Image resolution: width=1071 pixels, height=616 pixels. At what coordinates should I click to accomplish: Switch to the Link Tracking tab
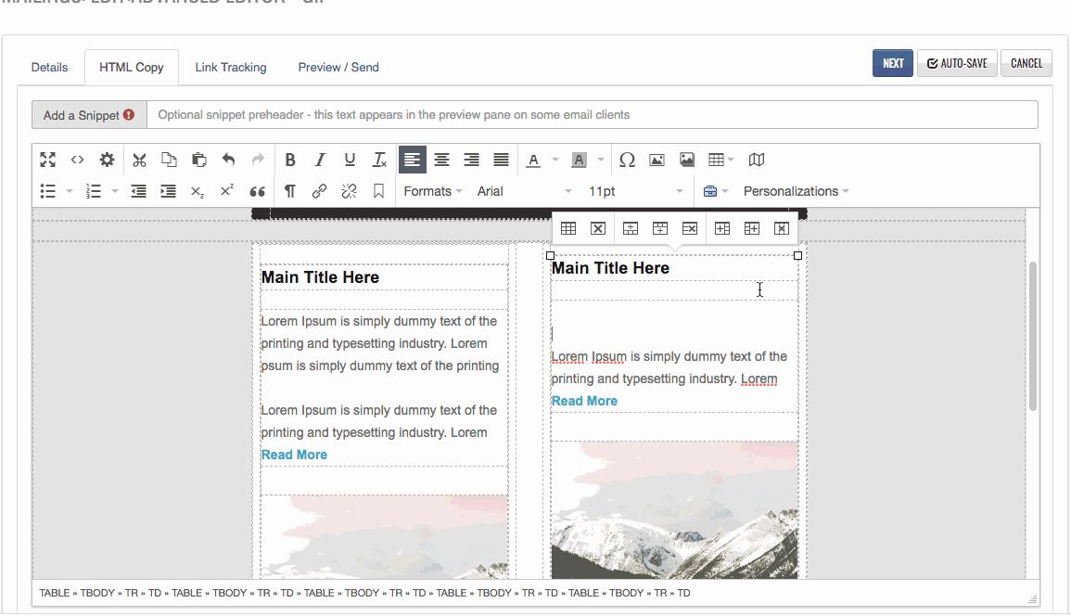tap(231, 67)
